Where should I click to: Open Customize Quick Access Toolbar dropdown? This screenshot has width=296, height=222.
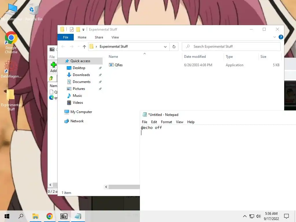tap(83, 30)
